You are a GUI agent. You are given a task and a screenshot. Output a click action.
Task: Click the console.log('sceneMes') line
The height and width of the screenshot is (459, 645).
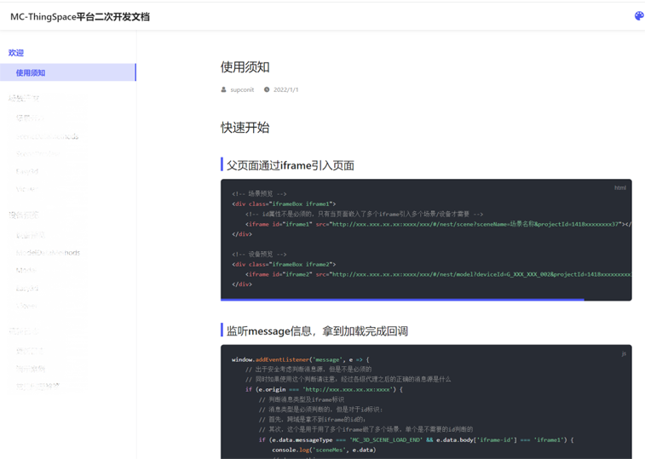coord(324,450)
